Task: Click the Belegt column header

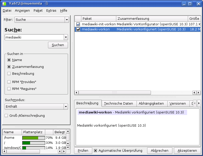Action: (60, 132)
